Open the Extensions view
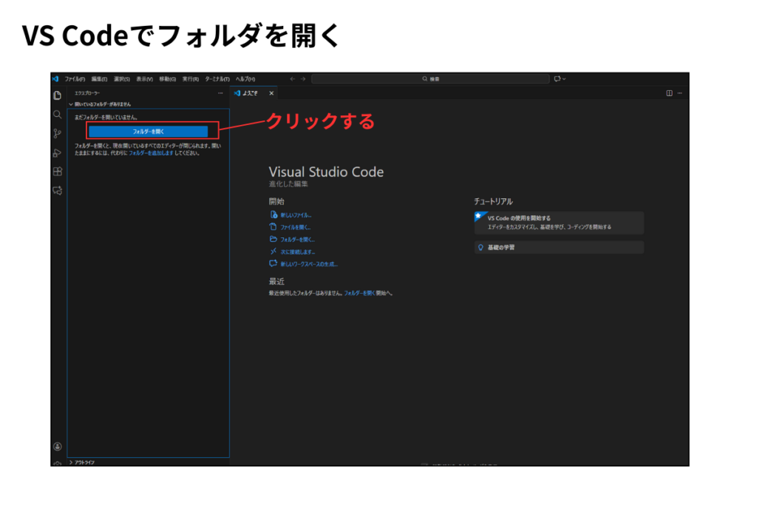757x505 pixels. coord(57,172)
